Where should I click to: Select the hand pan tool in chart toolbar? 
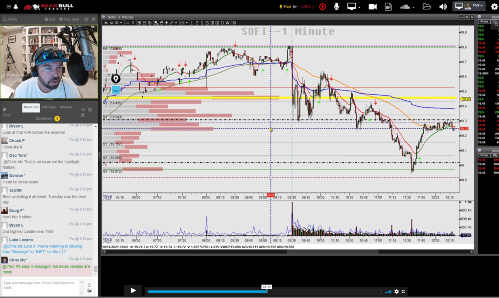pyautogui.click(x=162, y=23)
